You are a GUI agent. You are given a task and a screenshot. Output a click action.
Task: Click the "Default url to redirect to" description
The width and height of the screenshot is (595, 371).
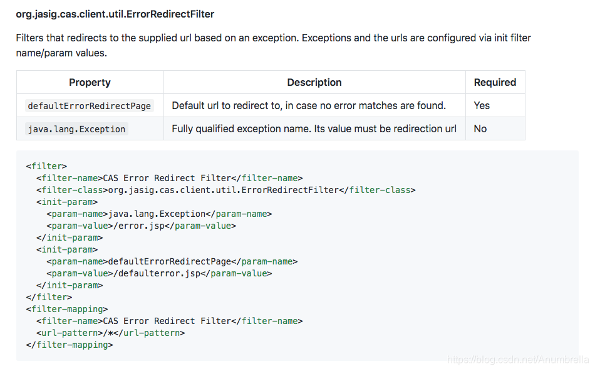click(x=309, y=105)
